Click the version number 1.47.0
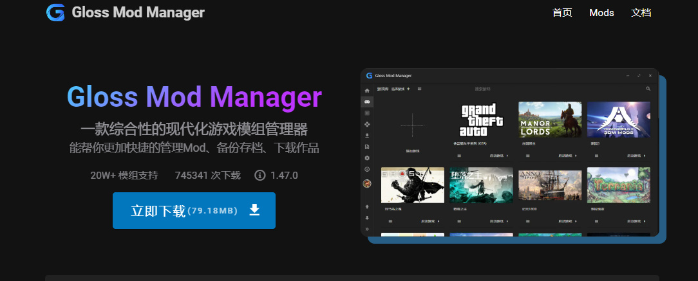698x281 pixels. tap(284, 175)
